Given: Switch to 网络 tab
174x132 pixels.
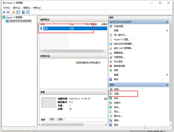Looking at the screenshot, I should [60, 119].
